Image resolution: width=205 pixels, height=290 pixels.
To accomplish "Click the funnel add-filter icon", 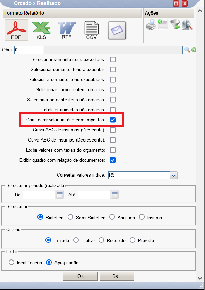I will point(175,25).
